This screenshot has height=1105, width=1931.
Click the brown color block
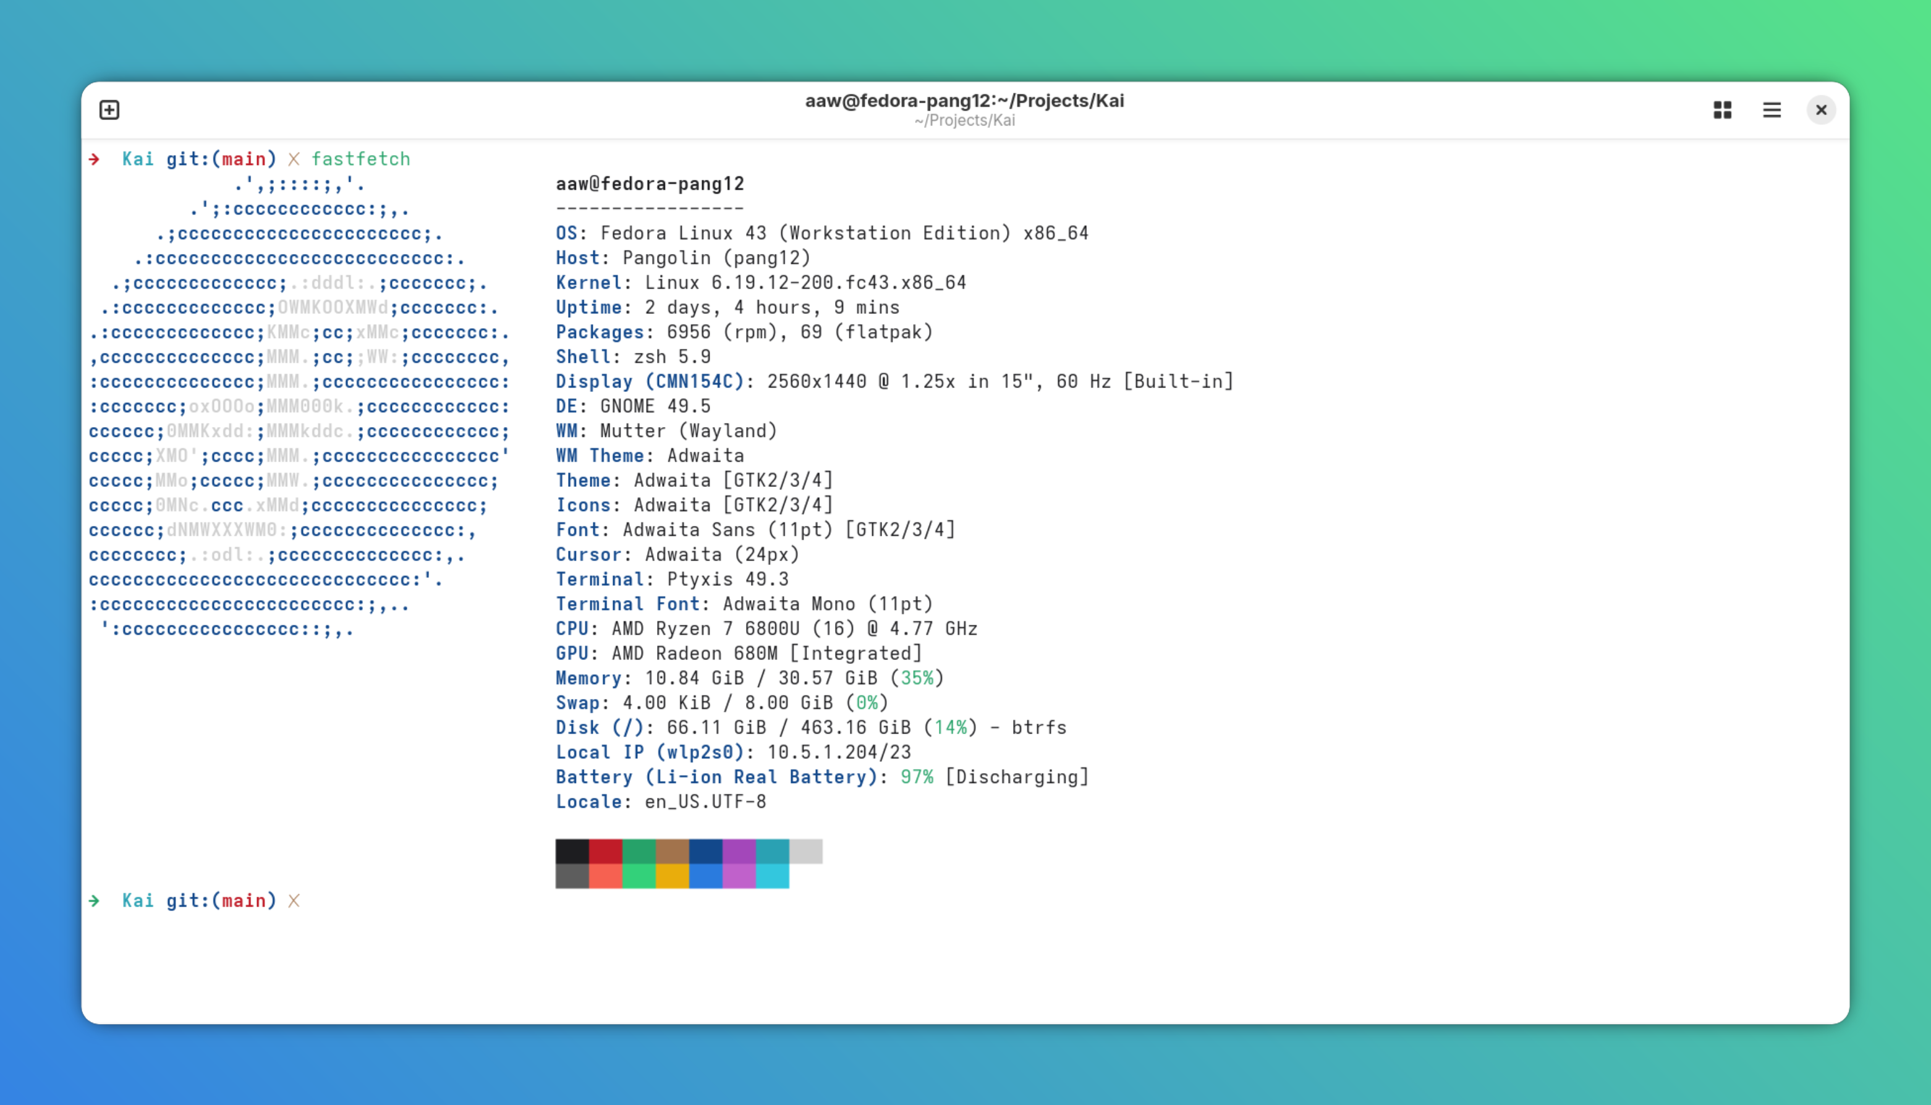[x=672, y=851]
